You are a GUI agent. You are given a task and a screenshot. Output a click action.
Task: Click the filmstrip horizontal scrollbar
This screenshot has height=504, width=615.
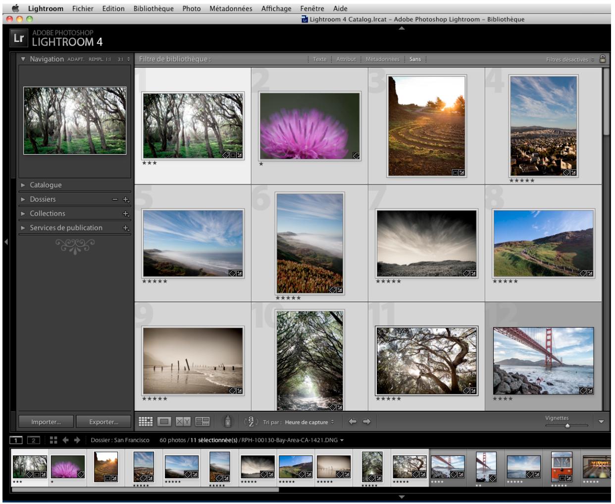[145, 490]
